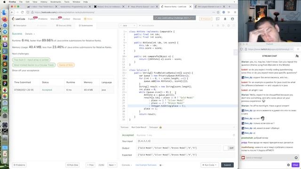Image resolution: width=301 pixels, height=169 pixels.
Task: Click the shield tracking protection icon
Action: point(28,12)
